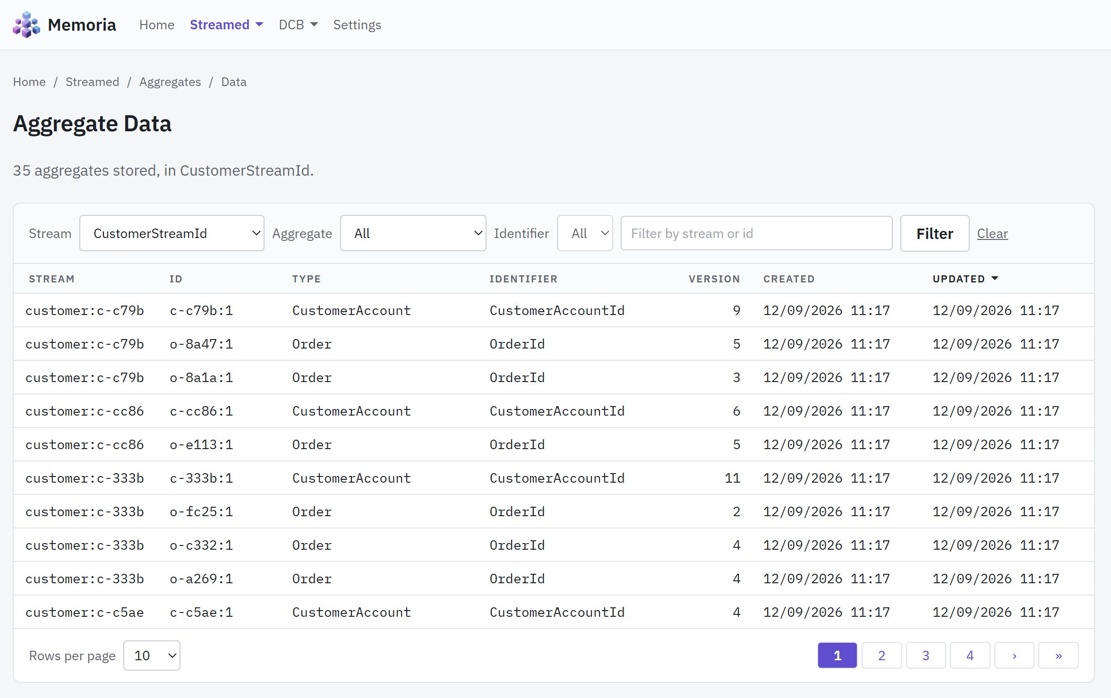
Task: Select the c-333b:1 ID cell
Action: click(x=201, y=478)
